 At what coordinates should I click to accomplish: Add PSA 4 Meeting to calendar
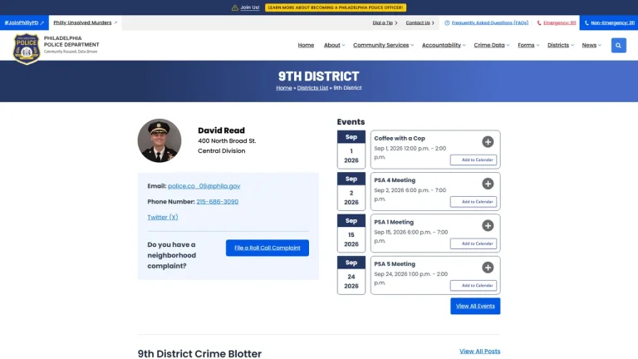[474, 202]
